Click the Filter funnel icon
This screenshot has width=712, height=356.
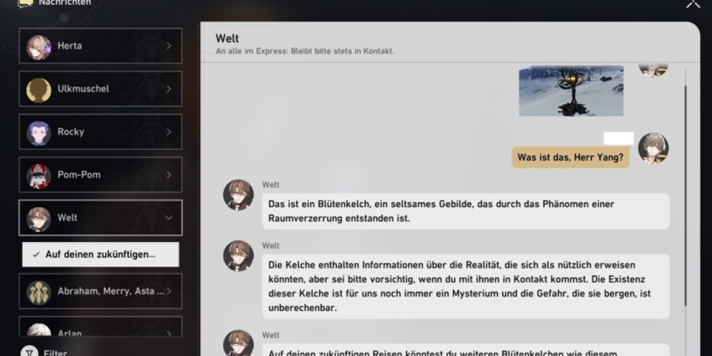click(x=28, y=352)
